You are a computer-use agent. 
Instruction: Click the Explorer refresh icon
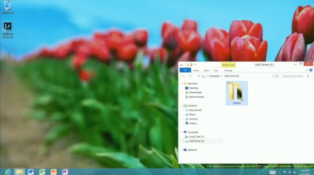pyautogui.click(x=277, y=76)
